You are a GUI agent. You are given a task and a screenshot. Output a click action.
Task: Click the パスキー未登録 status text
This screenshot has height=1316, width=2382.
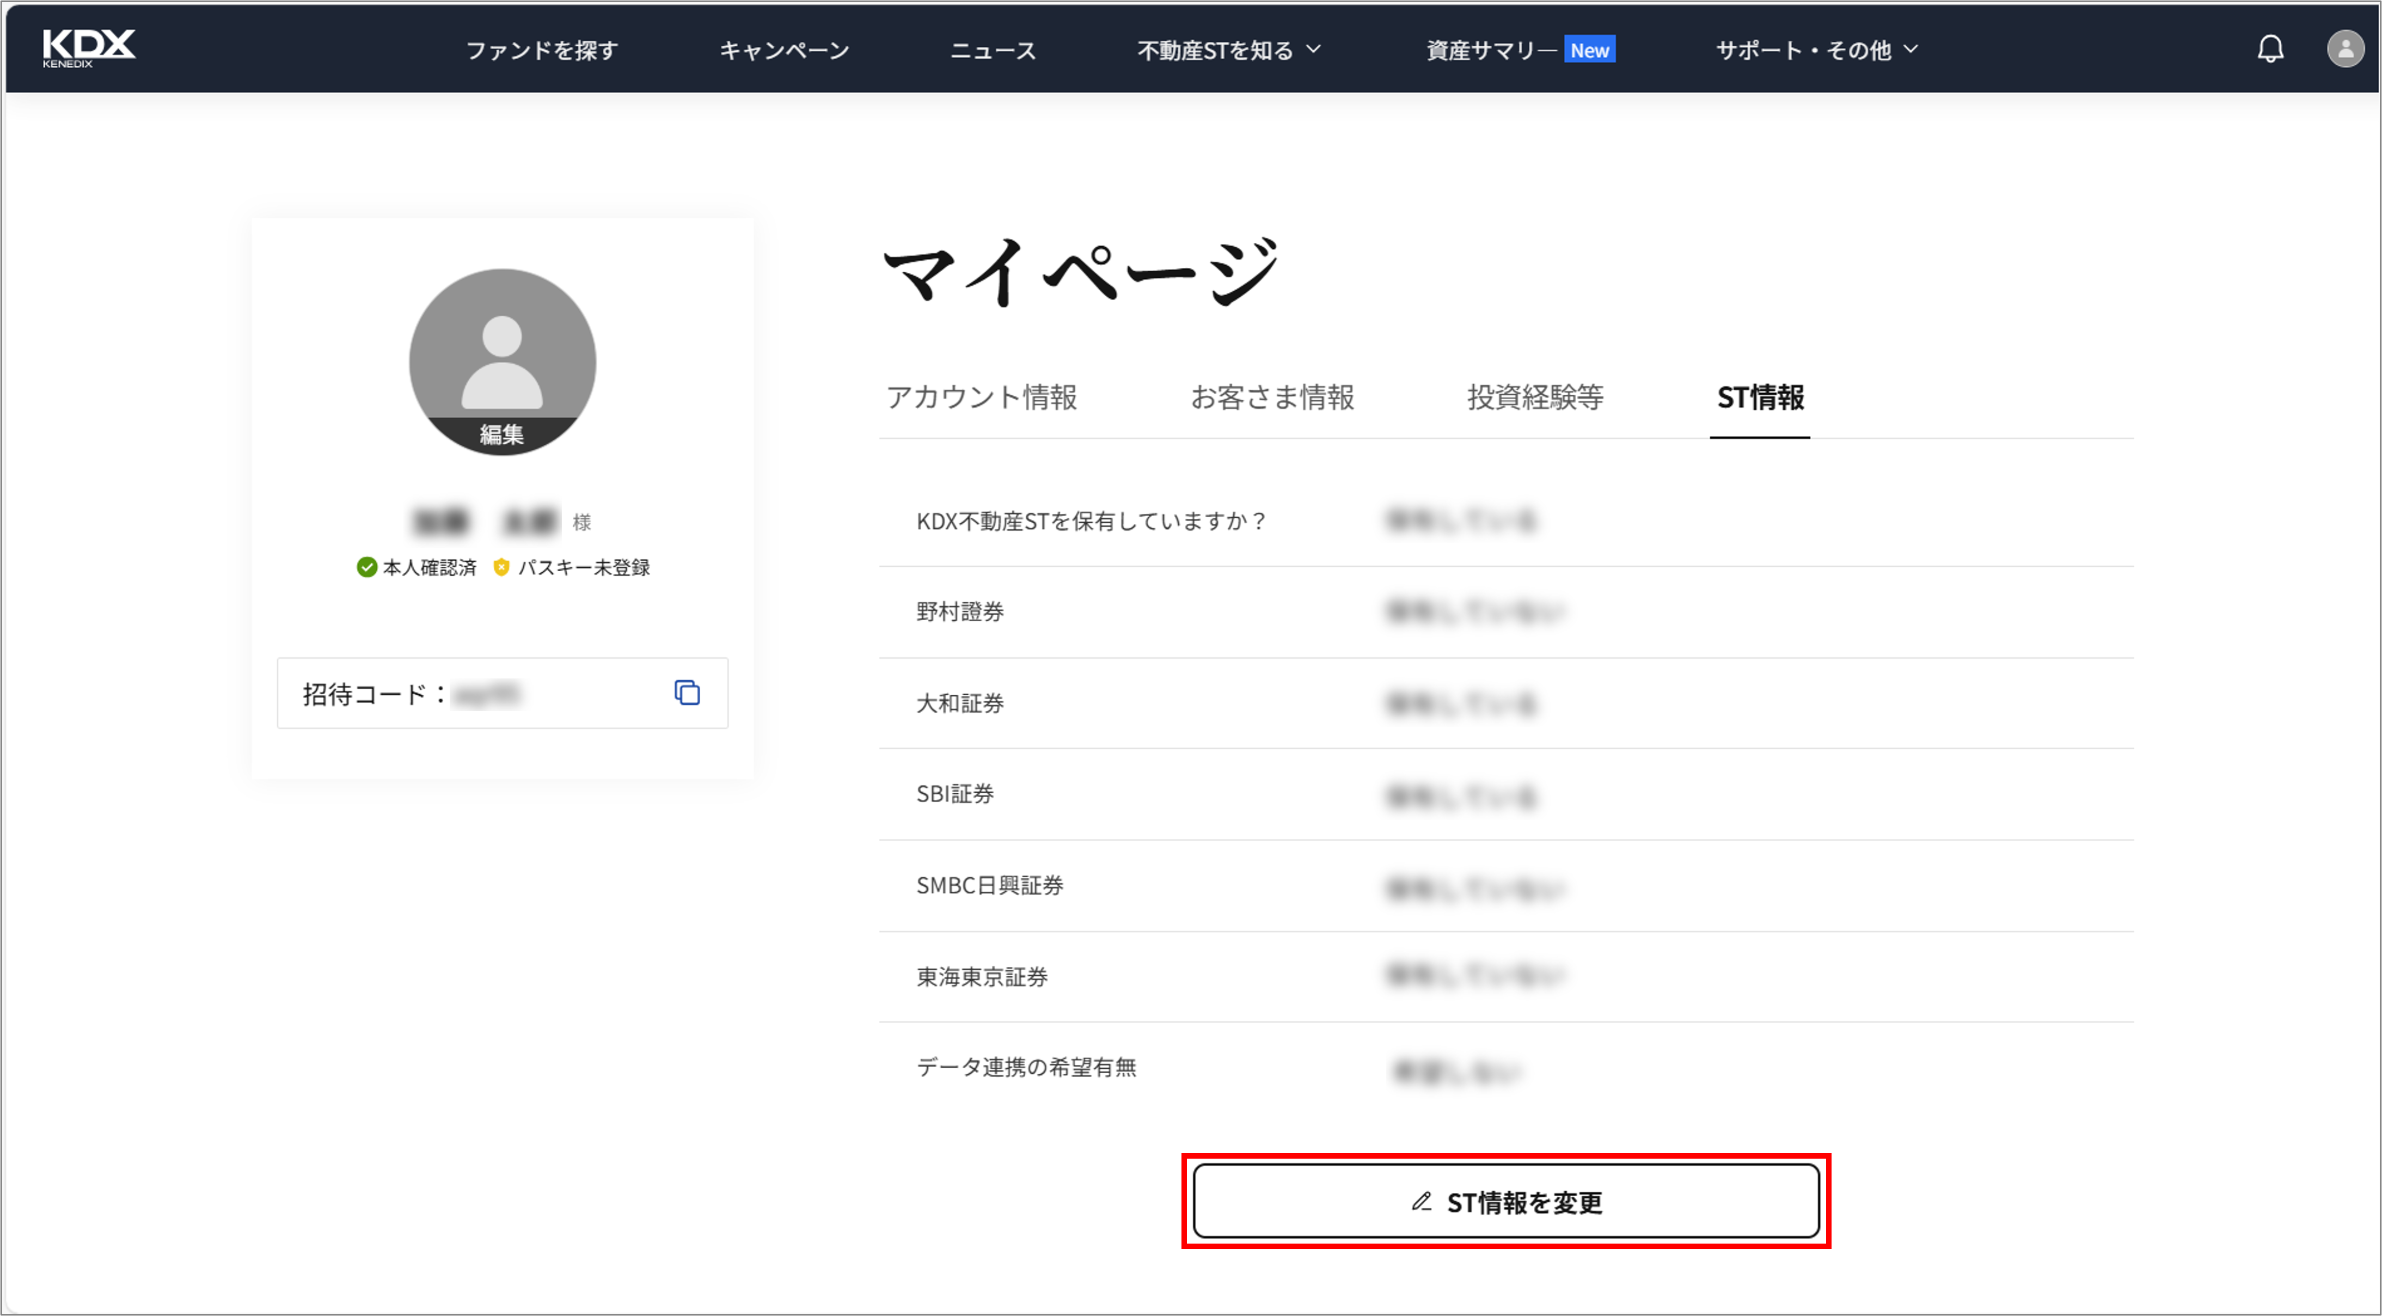click(x=584, y=568)
